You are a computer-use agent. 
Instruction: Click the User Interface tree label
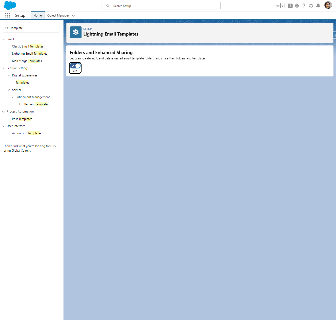tap(16, 126)
